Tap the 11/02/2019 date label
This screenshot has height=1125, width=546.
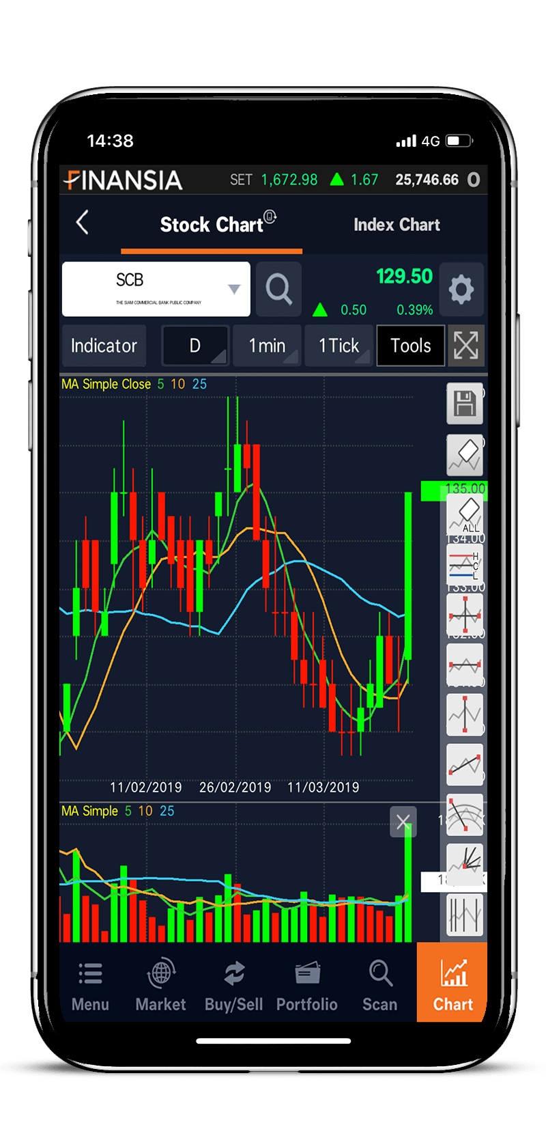[x=146, y=787]
